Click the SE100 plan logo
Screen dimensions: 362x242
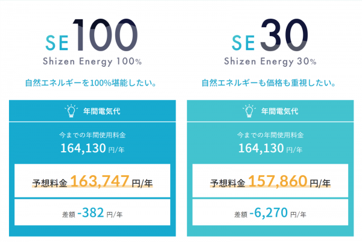click(x=92, y=35)
